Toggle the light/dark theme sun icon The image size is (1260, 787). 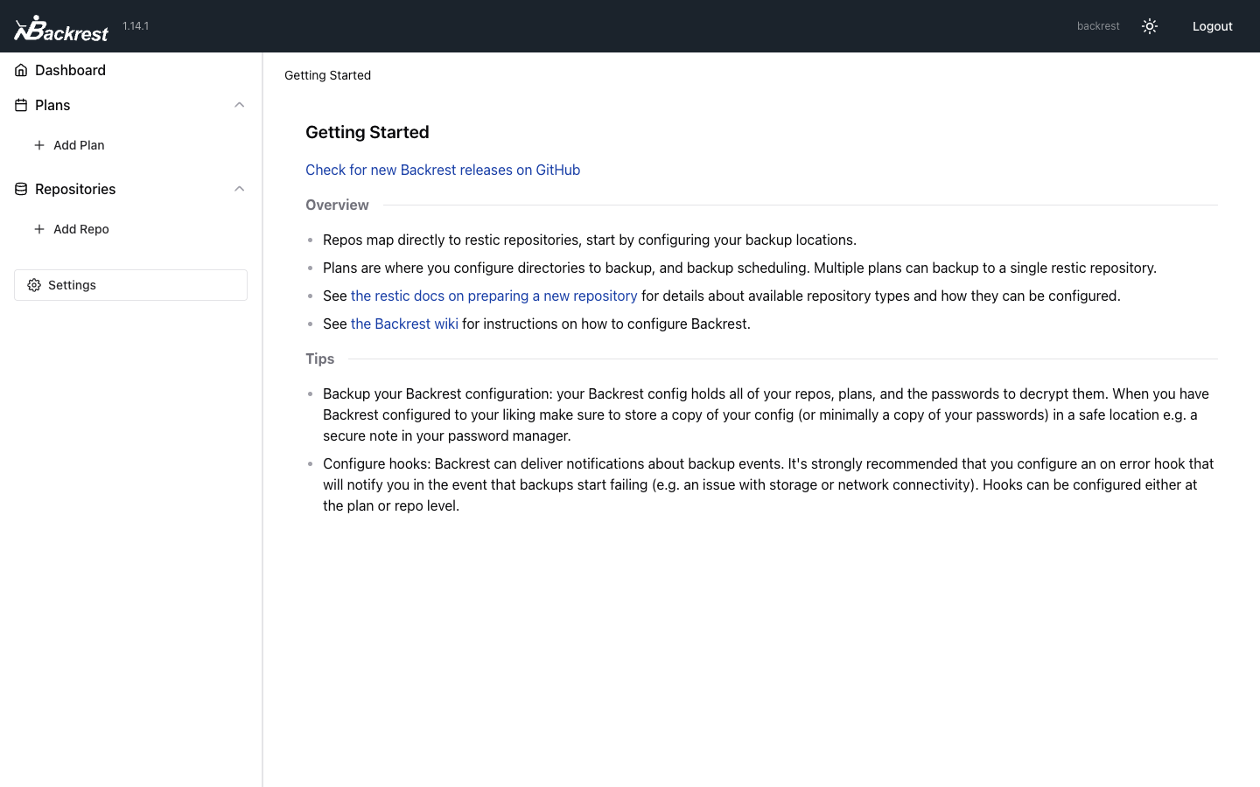click(x=1150, y=26)
